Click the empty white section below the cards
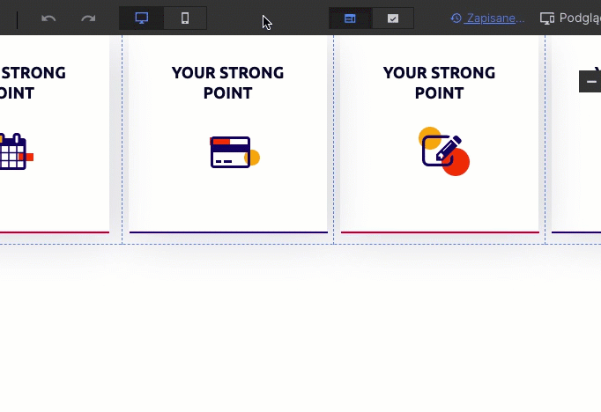This screenshot has width=601, height=412. click(x=300, y=335)
